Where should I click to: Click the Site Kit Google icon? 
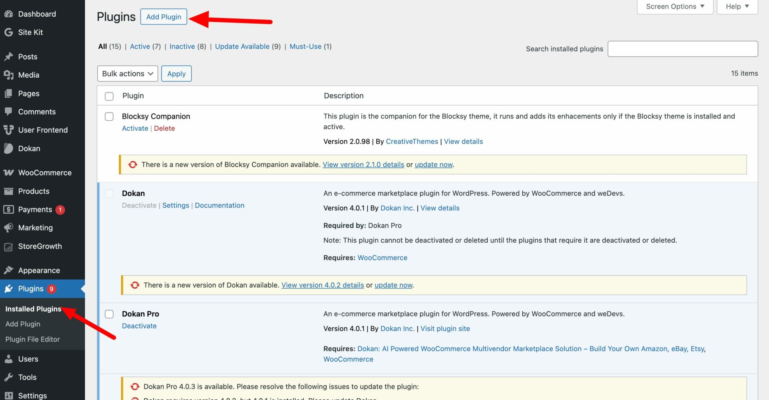[x=8, y=32]
